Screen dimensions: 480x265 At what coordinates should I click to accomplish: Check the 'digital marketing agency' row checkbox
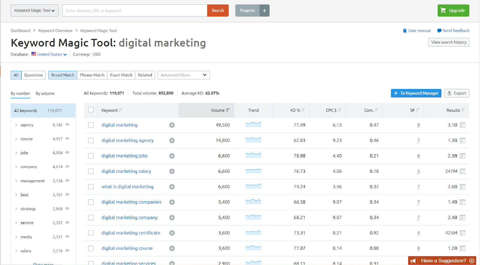point(91,141)
